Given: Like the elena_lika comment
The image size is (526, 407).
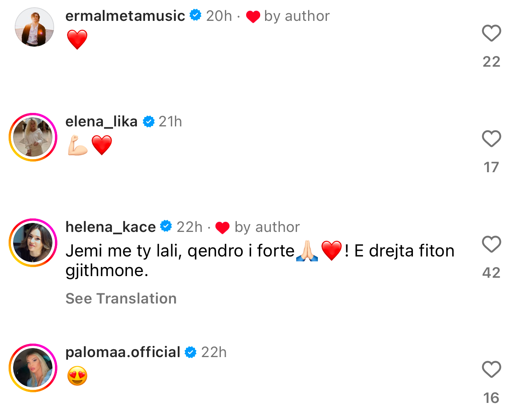Looking at the screenshot, I should pyautogui.click(x=491, y=139).
